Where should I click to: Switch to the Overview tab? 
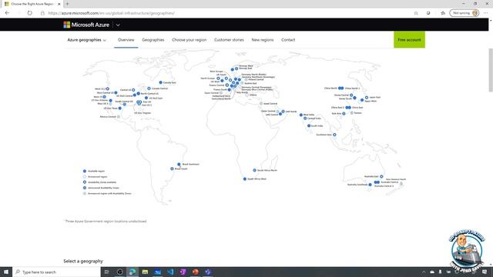click(x=126, y=40)
